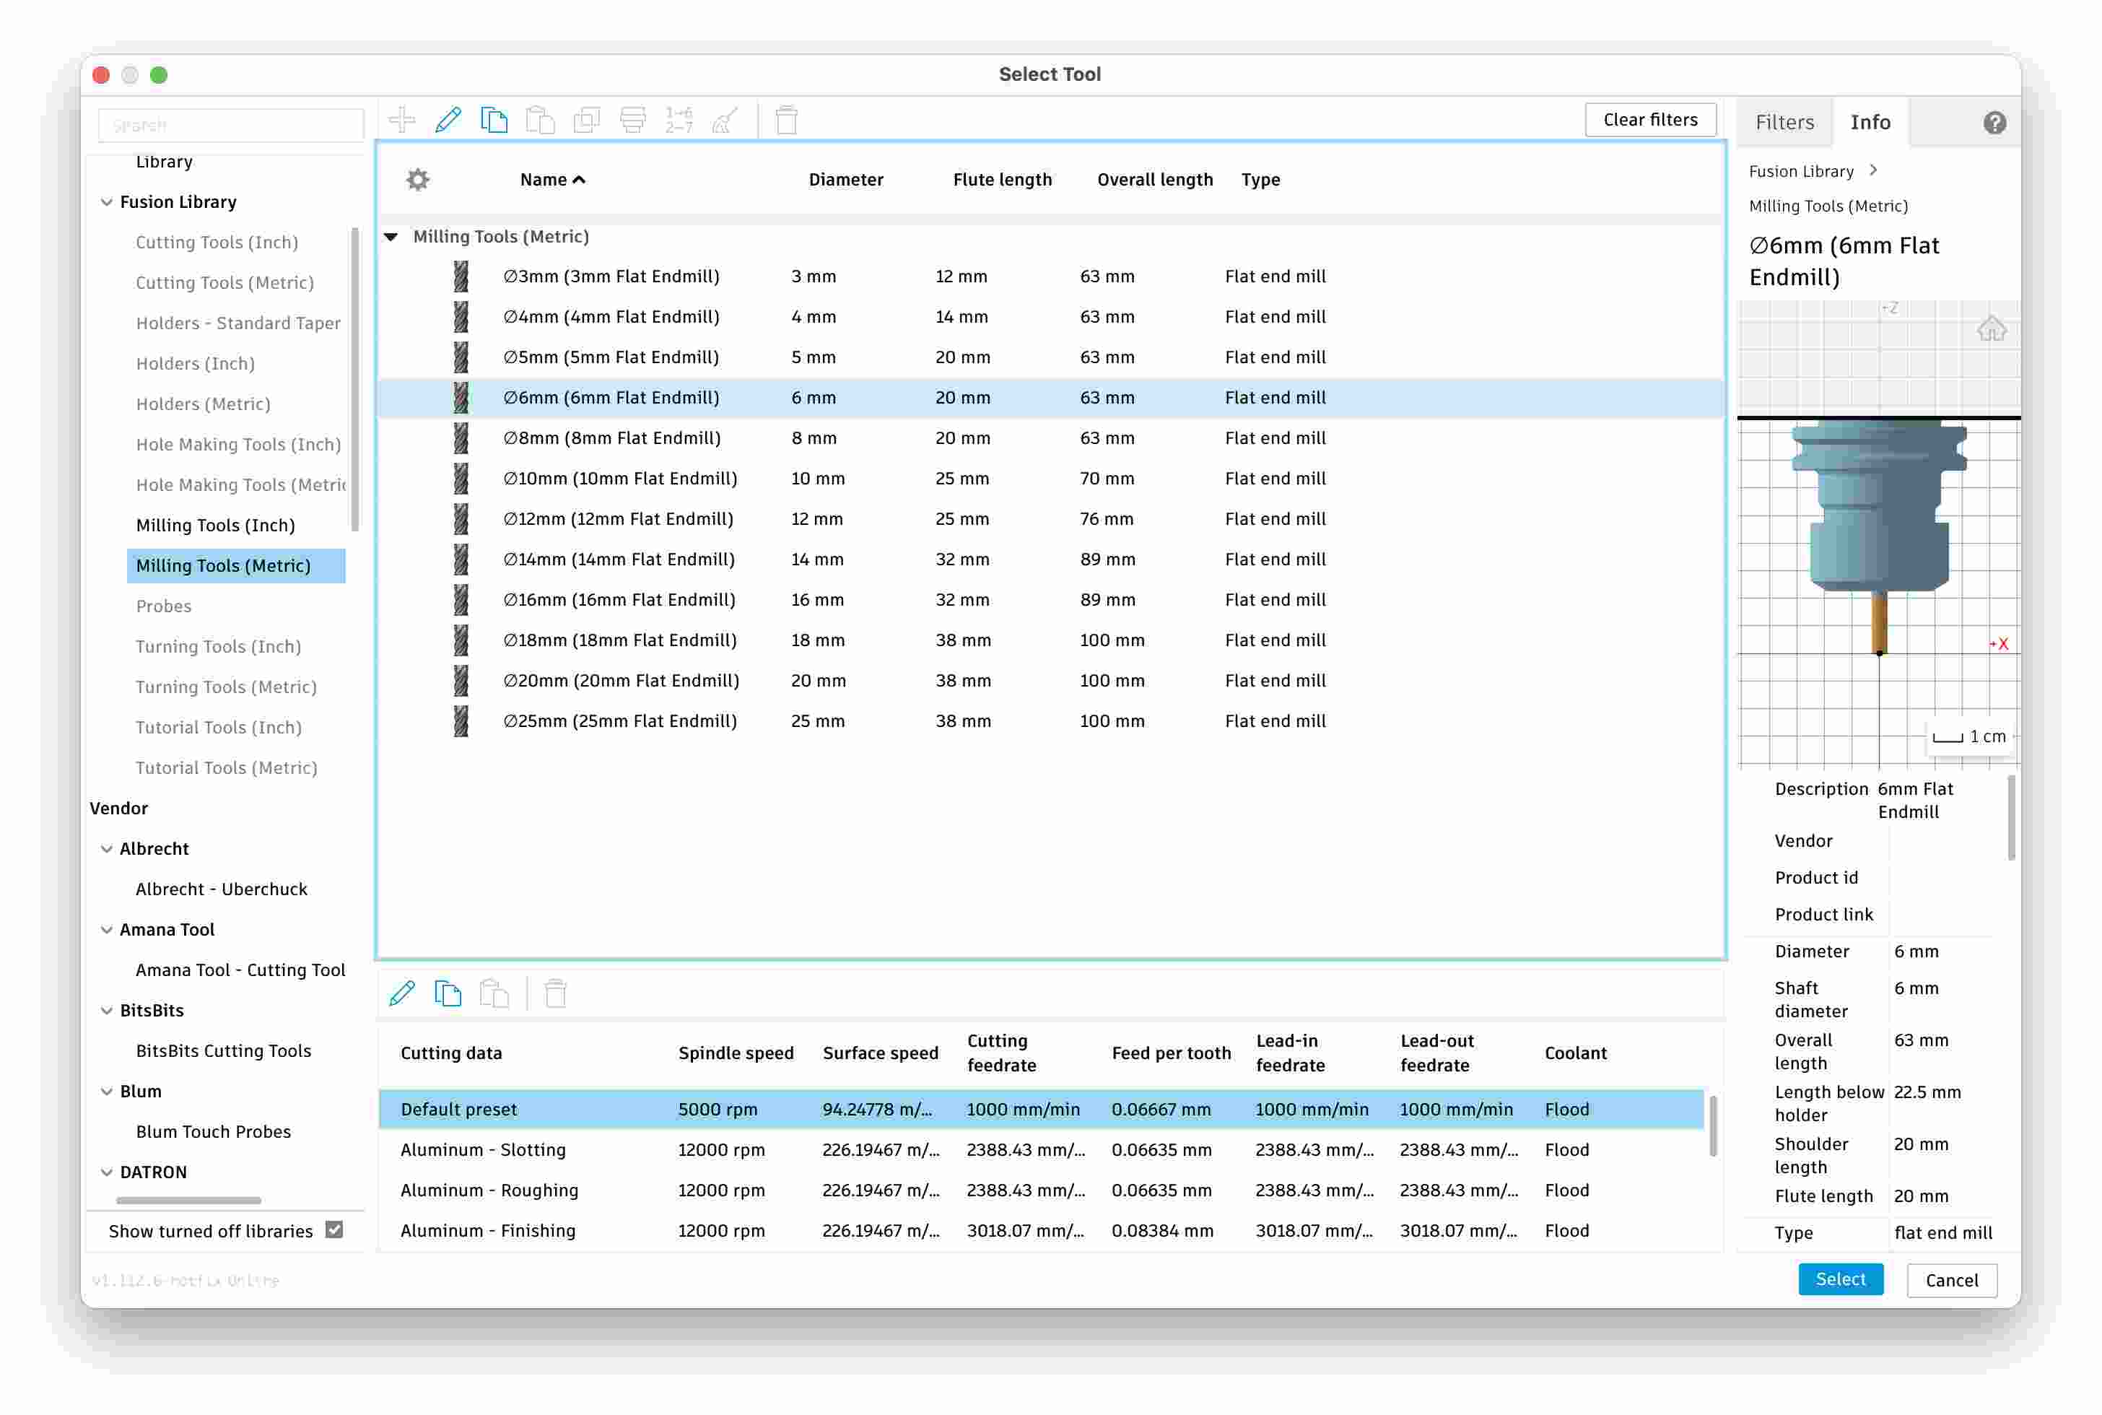Click the broom clean-up icon
Image resolution: width=2102 pixels, height=1415 pixels.
[x=725, y=119]
